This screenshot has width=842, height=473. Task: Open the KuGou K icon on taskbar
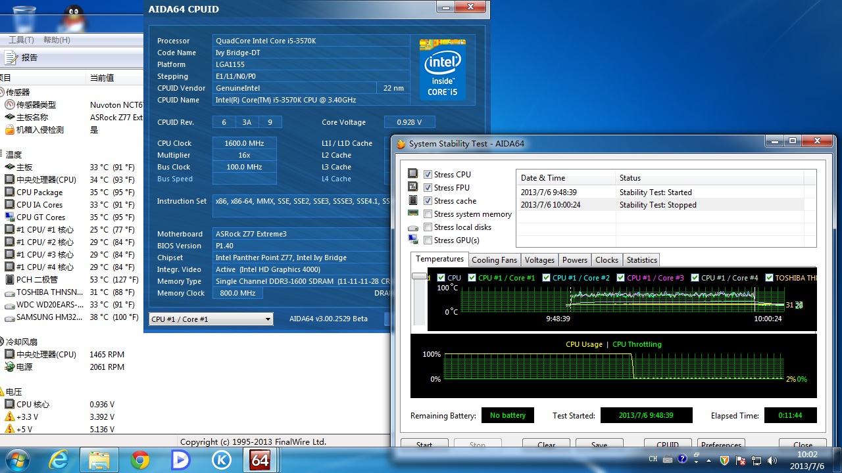[x=221, y=459]
